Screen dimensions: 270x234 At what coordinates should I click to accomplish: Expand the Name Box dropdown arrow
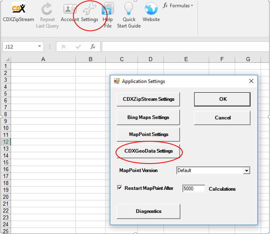click(40, 46)
